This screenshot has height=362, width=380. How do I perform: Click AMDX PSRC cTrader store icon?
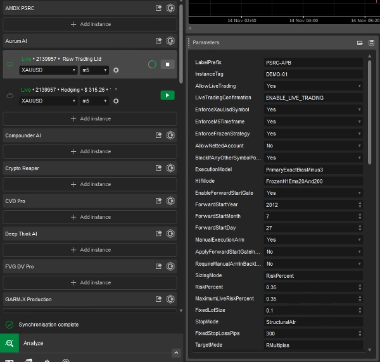(x=170, y=8)
